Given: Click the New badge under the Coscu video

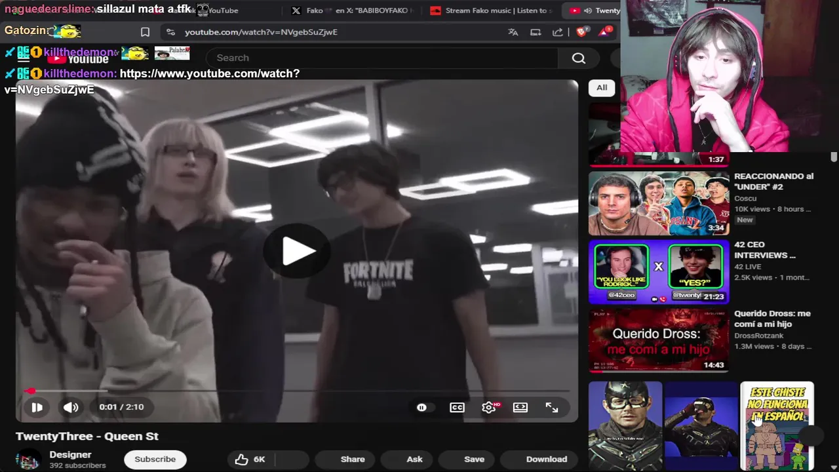Looking at the screenshot, I should tap(745, 220).
